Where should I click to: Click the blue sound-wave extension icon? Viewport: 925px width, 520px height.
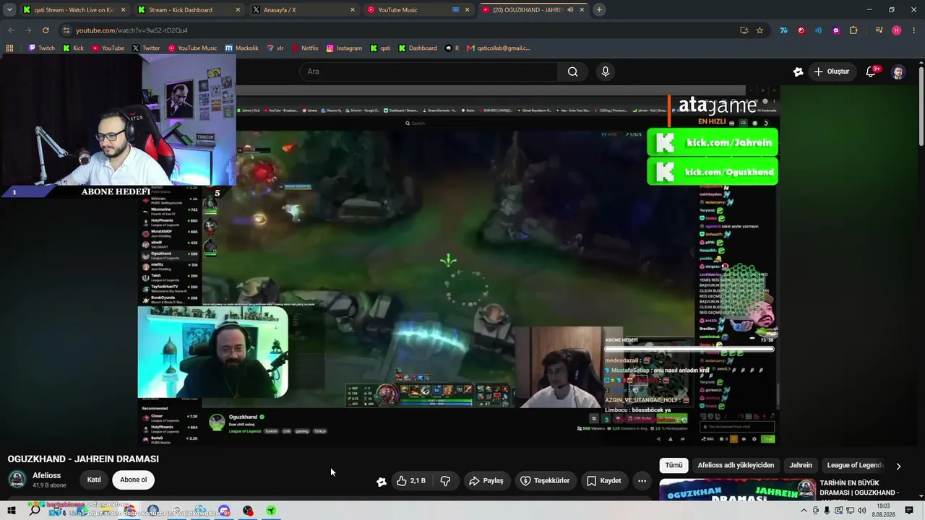pos(818,30)
